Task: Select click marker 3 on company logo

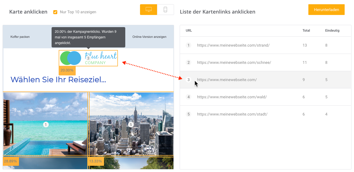Action: tap(88, 58)
